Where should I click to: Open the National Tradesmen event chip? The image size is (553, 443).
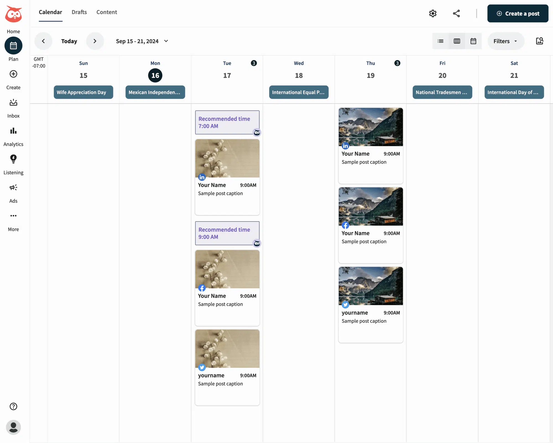click(x=442, y=92)
